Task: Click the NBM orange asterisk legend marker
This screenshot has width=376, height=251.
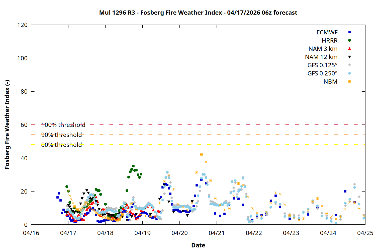Action: (x=349, y=82)
